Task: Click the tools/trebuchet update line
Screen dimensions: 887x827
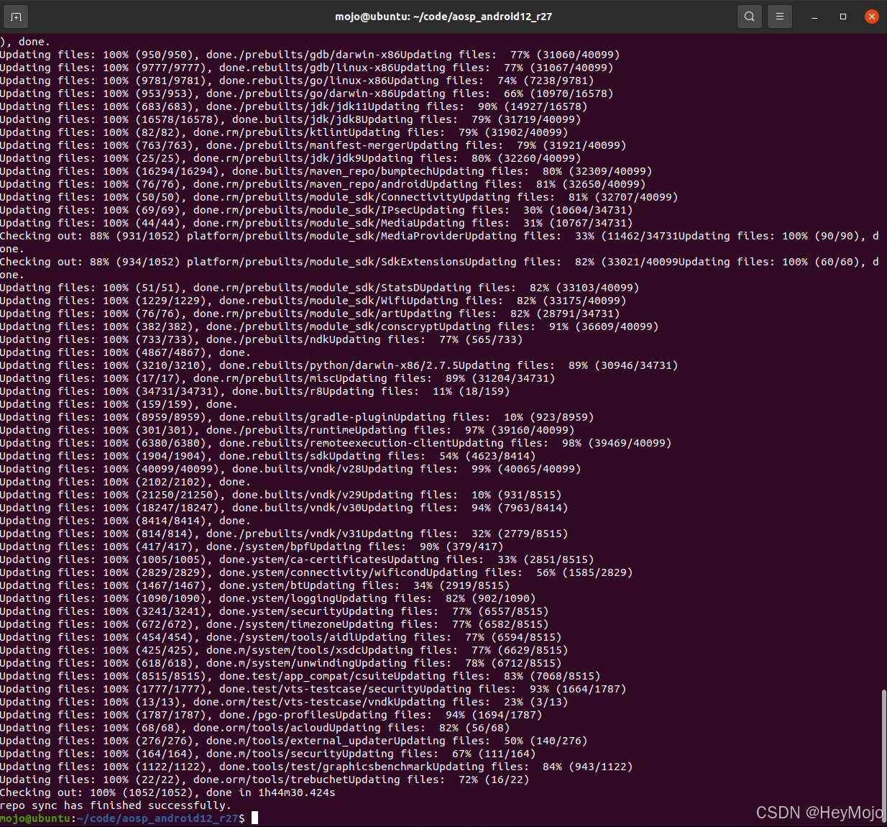Action: coord(280,780)
